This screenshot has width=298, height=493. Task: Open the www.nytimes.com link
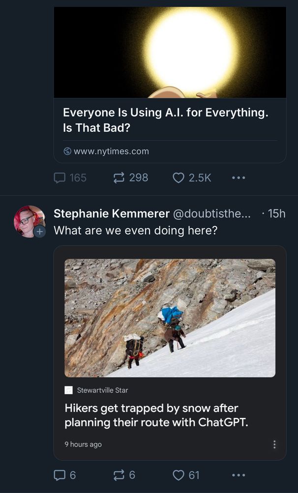coord(111,151)
